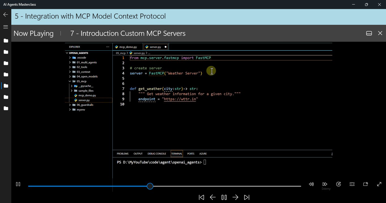Close the Now Playing panel with the X
The width and height of the screenshot is (386, 203).
click(380, 33)
